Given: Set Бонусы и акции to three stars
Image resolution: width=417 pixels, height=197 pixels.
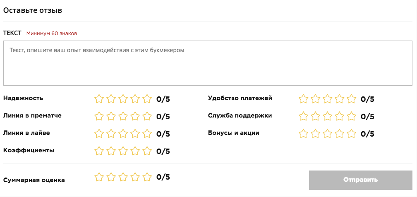Looking at the screenshot, I should coord(327,134).
